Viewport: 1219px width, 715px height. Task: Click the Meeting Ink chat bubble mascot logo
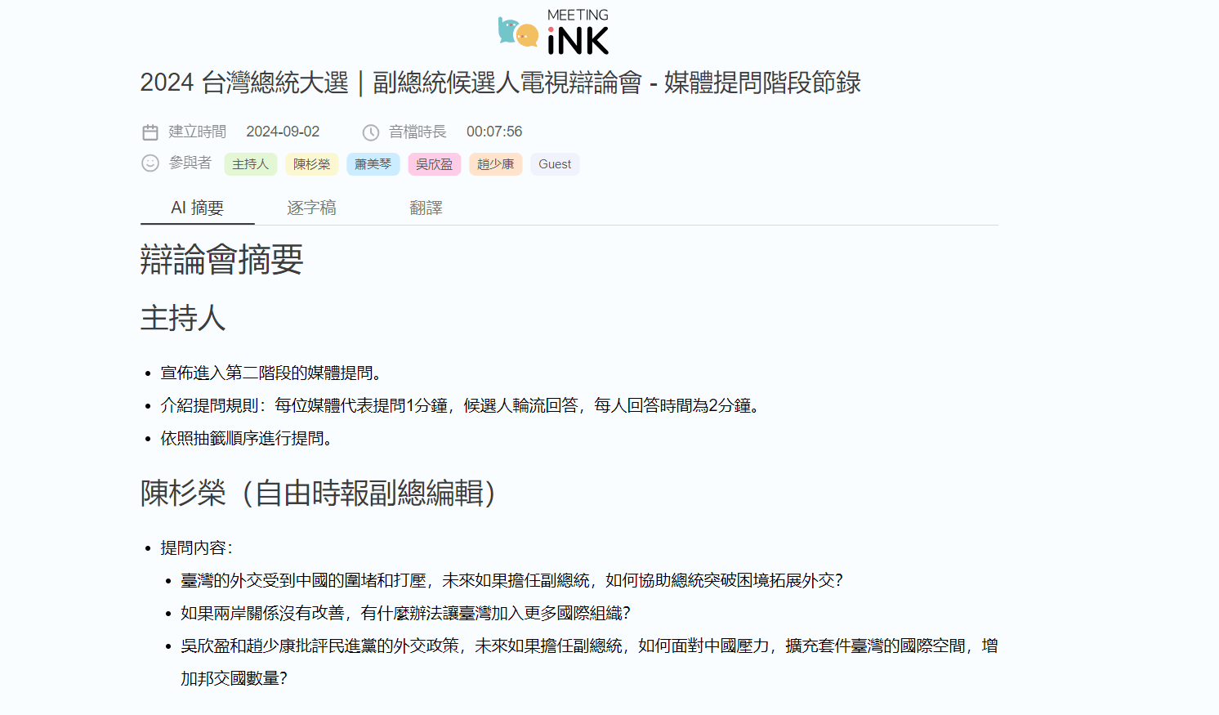pos(518,33)
